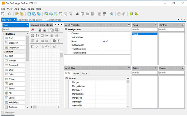Toggle the Dialogs panel pin
The height and width of the screenshot is (116, 187).
(156, 68)
